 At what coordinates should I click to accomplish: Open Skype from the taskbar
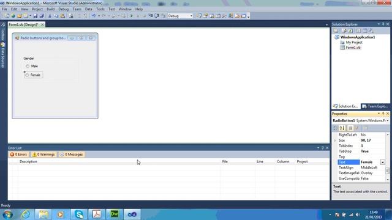click(79, 215)
